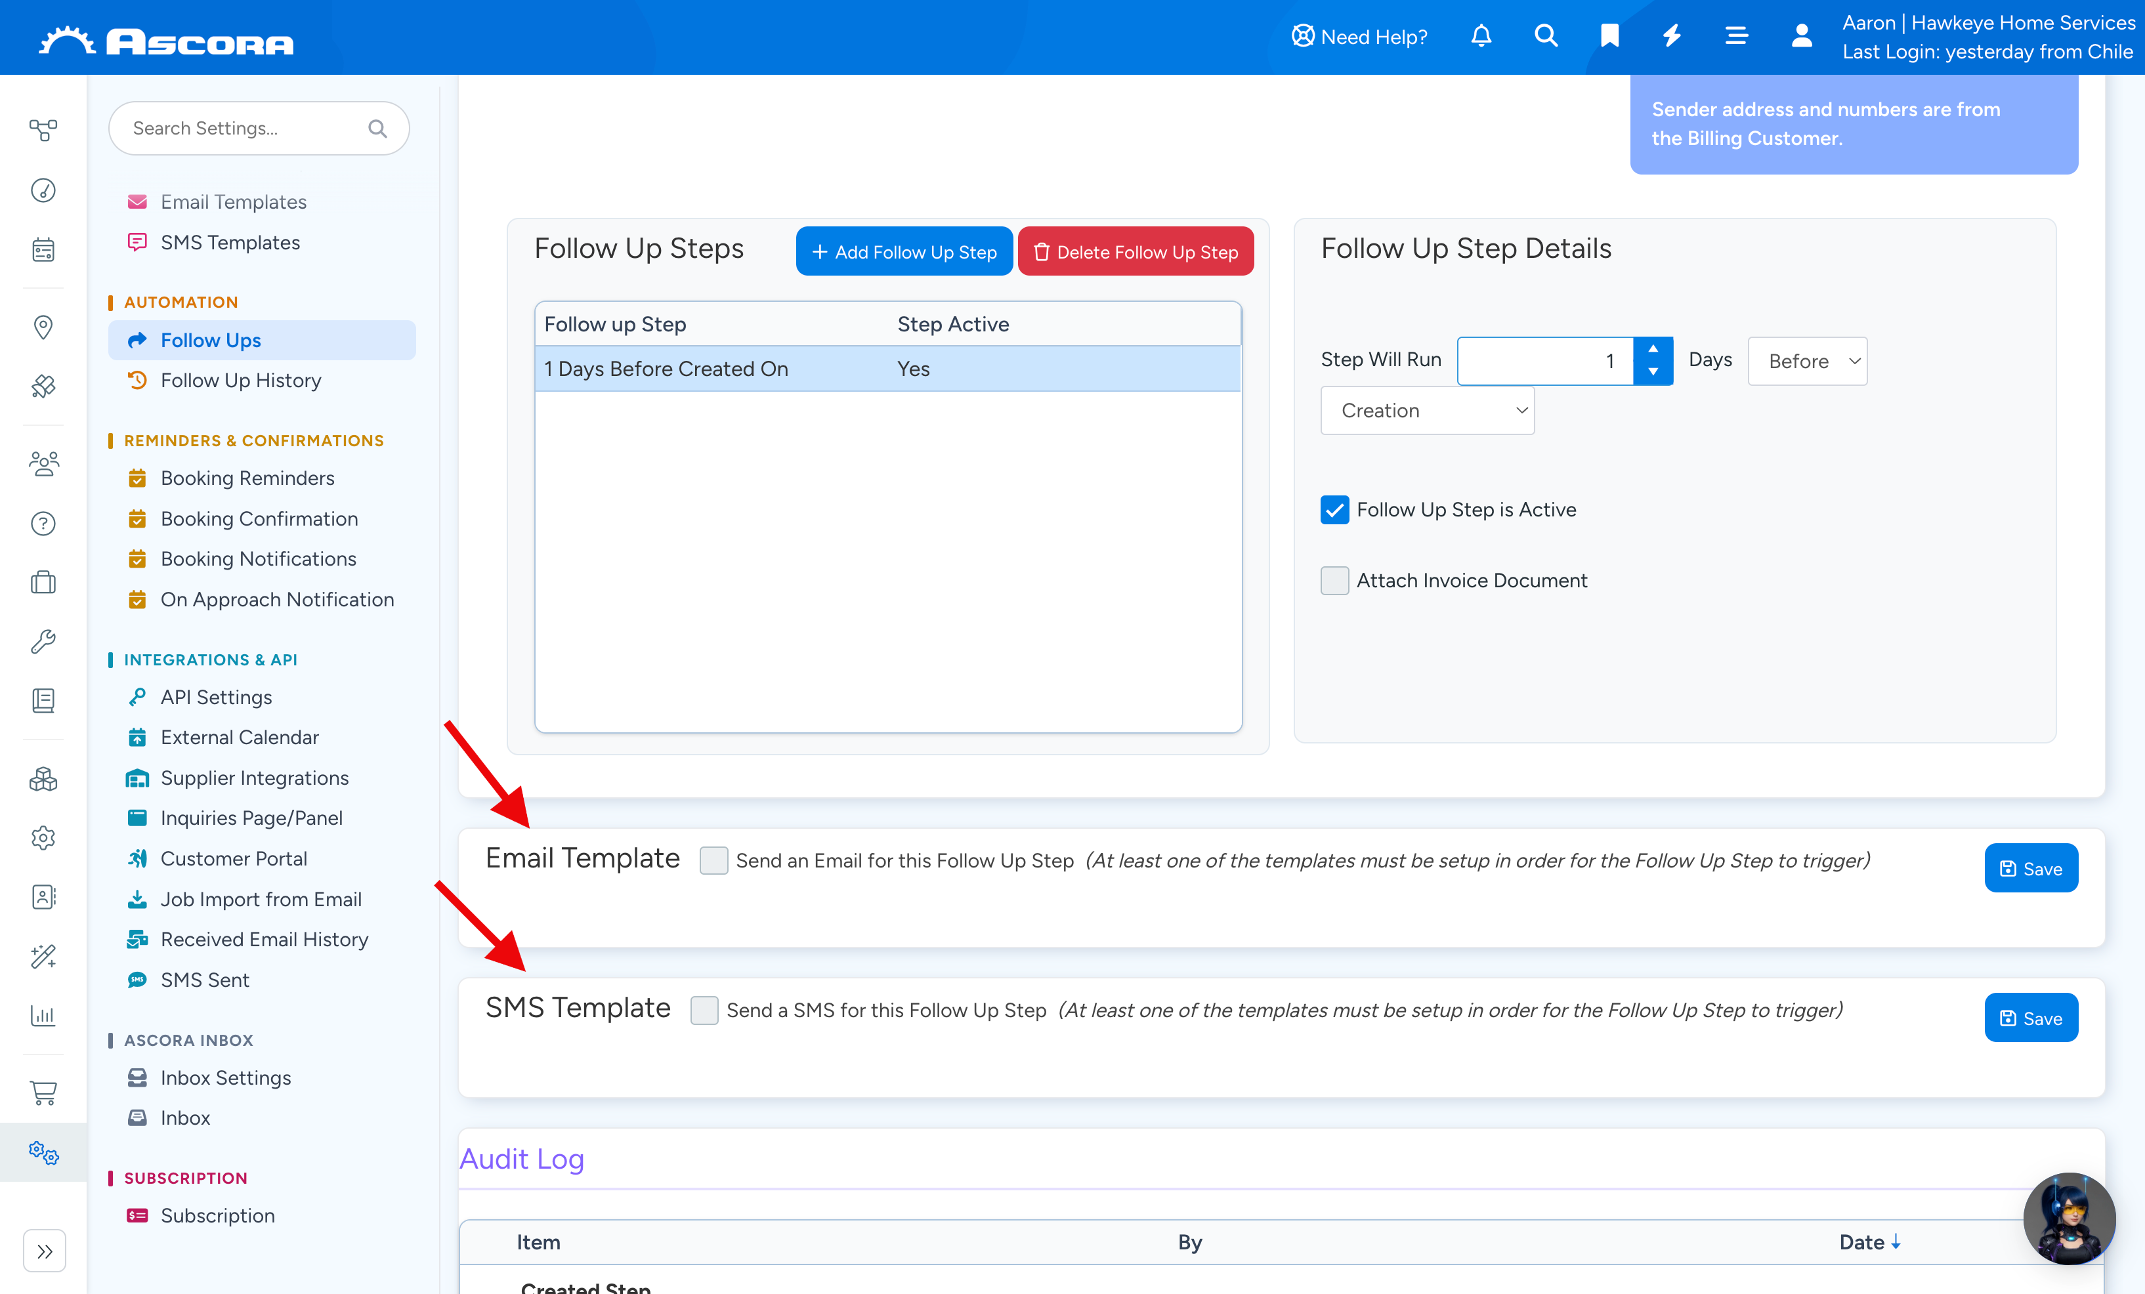Click the header search magnifier icon
The width and height of the screenshot is (2145, 1294).
pyautogui.click(x=1545, y=35)
